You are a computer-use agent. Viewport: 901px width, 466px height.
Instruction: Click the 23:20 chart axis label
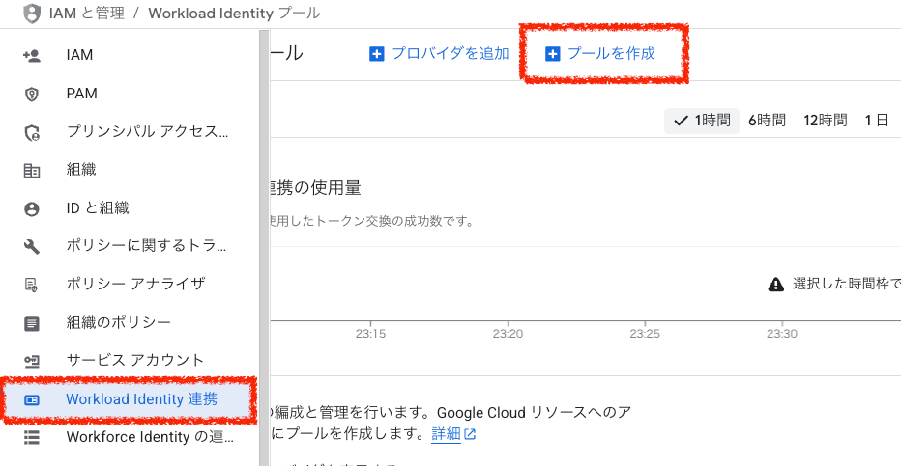click(508, 334)
